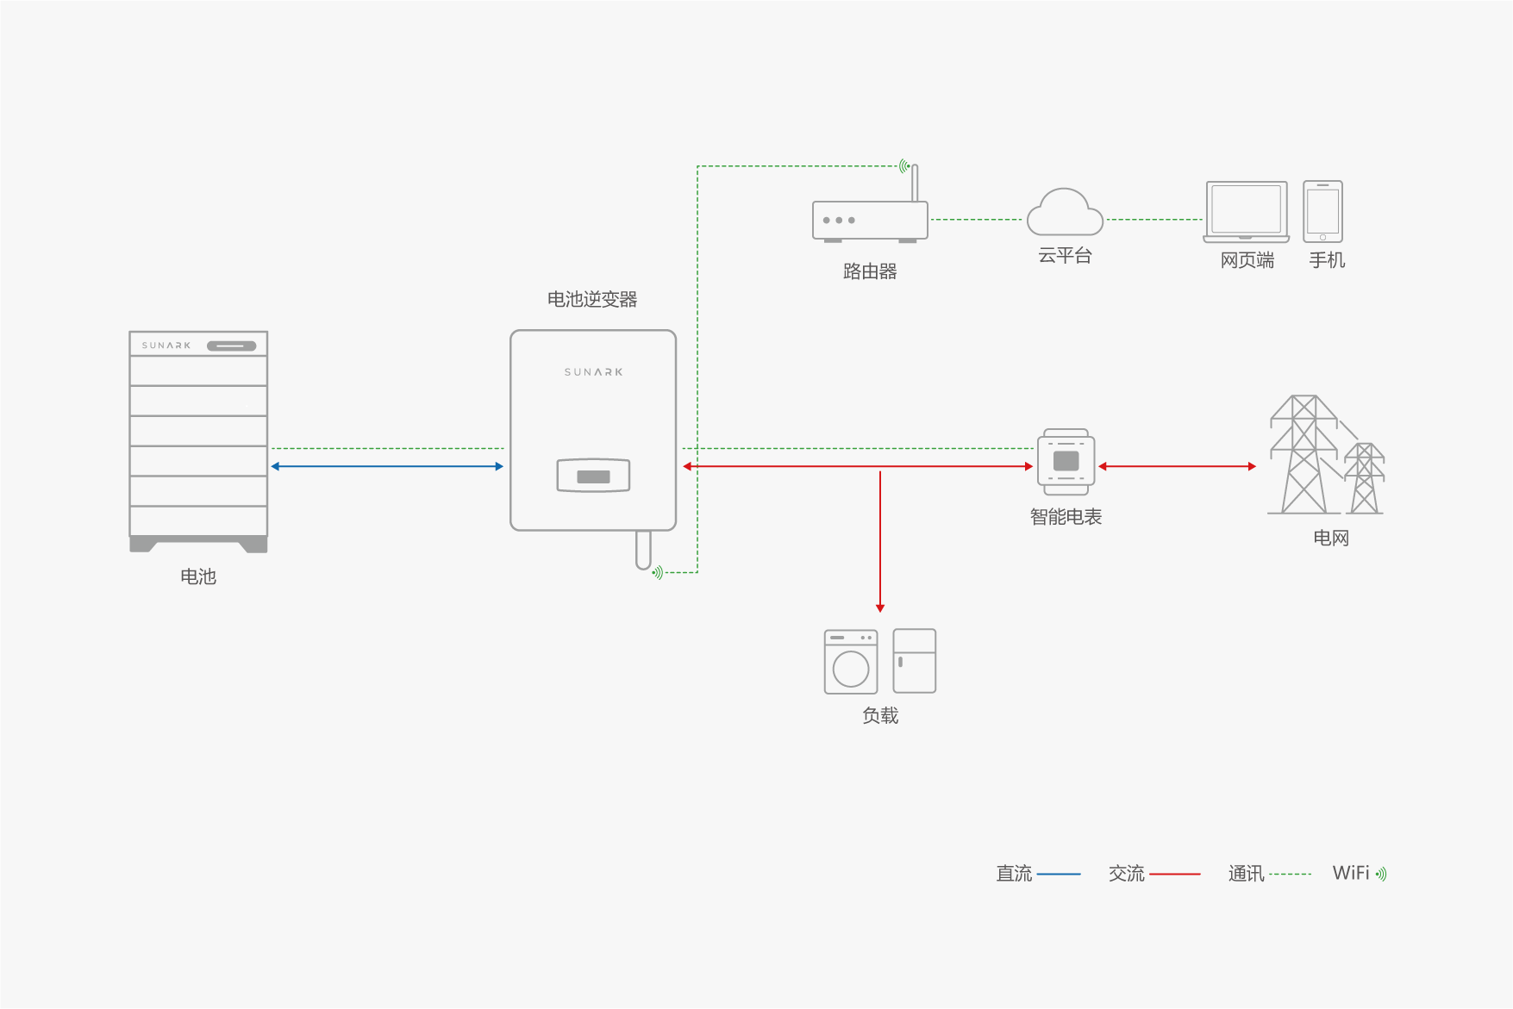This screenshot has width=1513, height=1009.
Task: Click the 智能电表 label text
Action: pyautogui.click(x=1066, y=517)
